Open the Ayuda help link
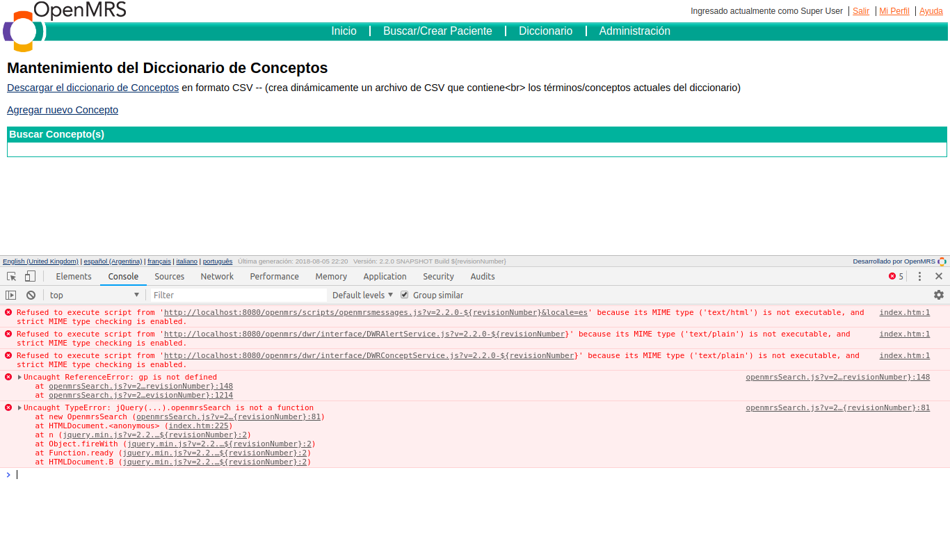 [x=931, y=11]
